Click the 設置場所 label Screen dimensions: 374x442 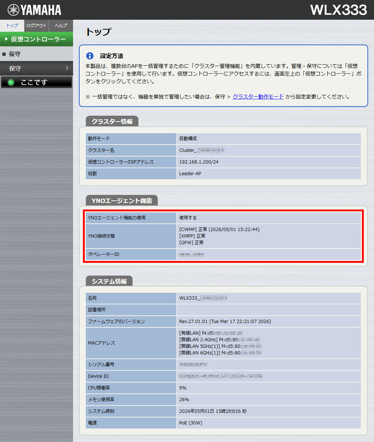97,310
